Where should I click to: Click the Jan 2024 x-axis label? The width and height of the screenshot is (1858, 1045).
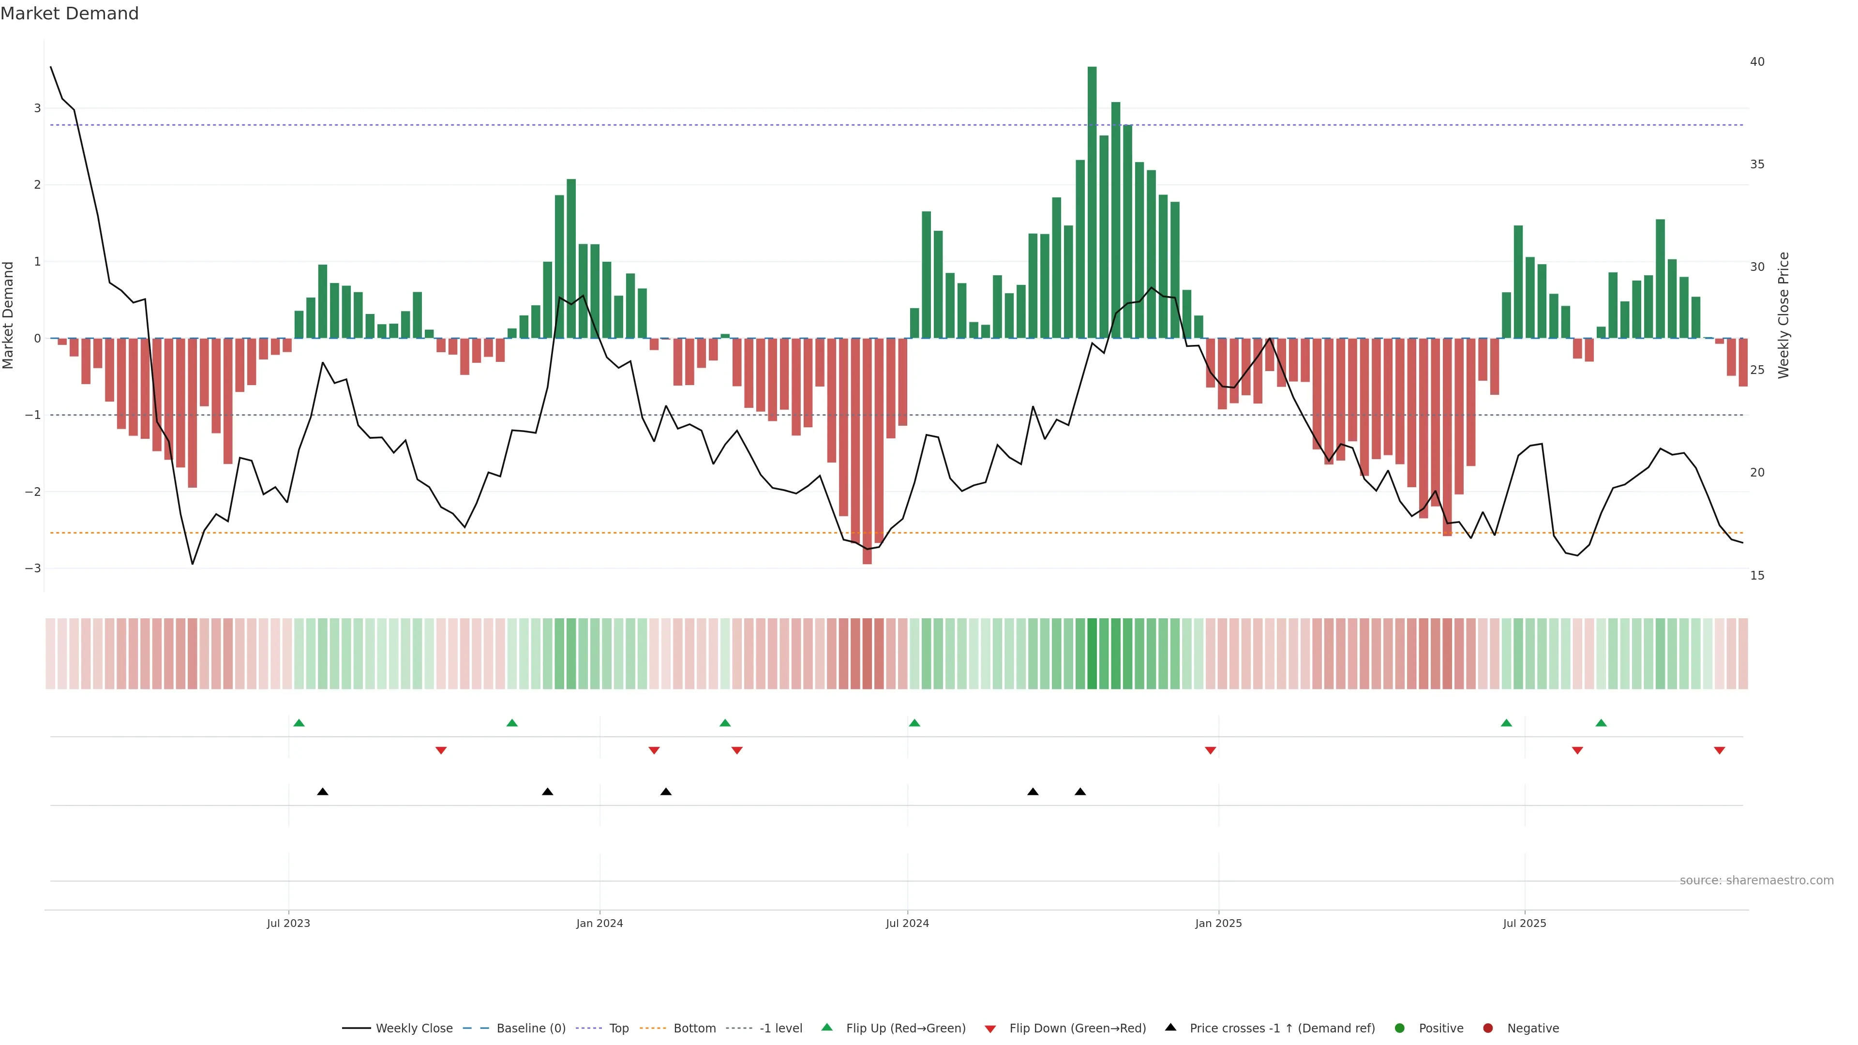pyautogui.click(x=599, y=924)
